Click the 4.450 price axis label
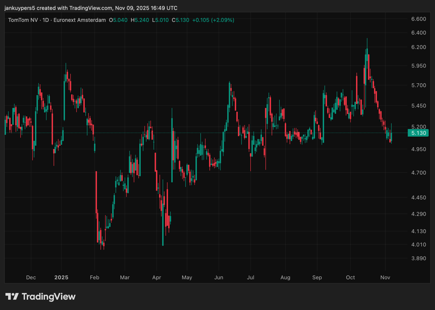Viewport: 435px width, 310px height. 419,198
